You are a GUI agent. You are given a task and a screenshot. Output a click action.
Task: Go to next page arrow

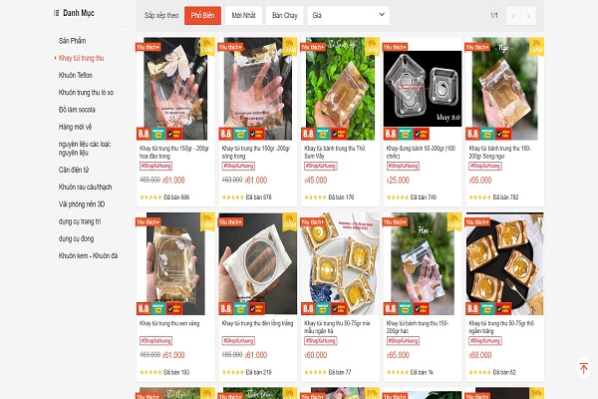tap(528, 16)
